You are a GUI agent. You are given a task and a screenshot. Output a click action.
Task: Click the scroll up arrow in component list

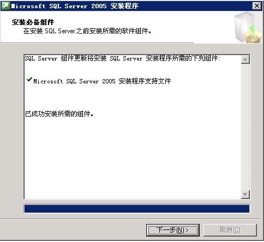245,59
